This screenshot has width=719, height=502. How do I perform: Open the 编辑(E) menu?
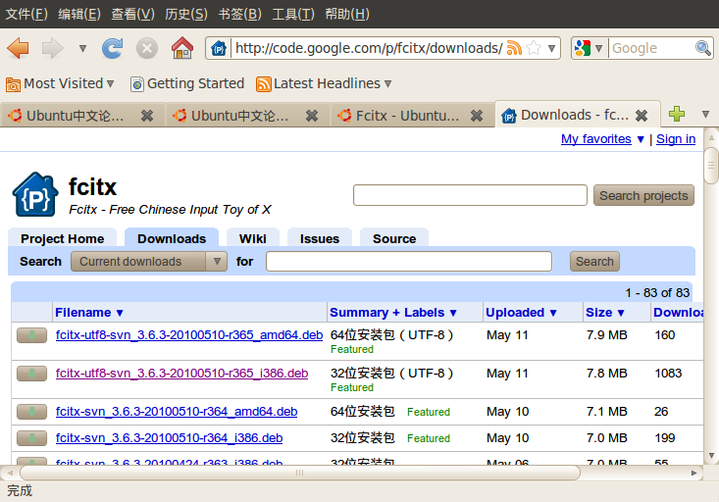[79, 14]
